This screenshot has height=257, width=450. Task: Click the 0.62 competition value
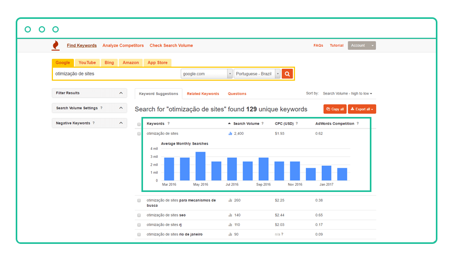pos(319,133)
